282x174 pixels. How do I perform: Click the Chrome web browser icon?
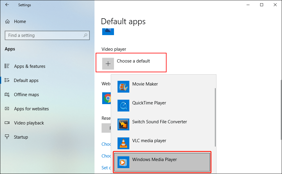[x=107, y=98]
